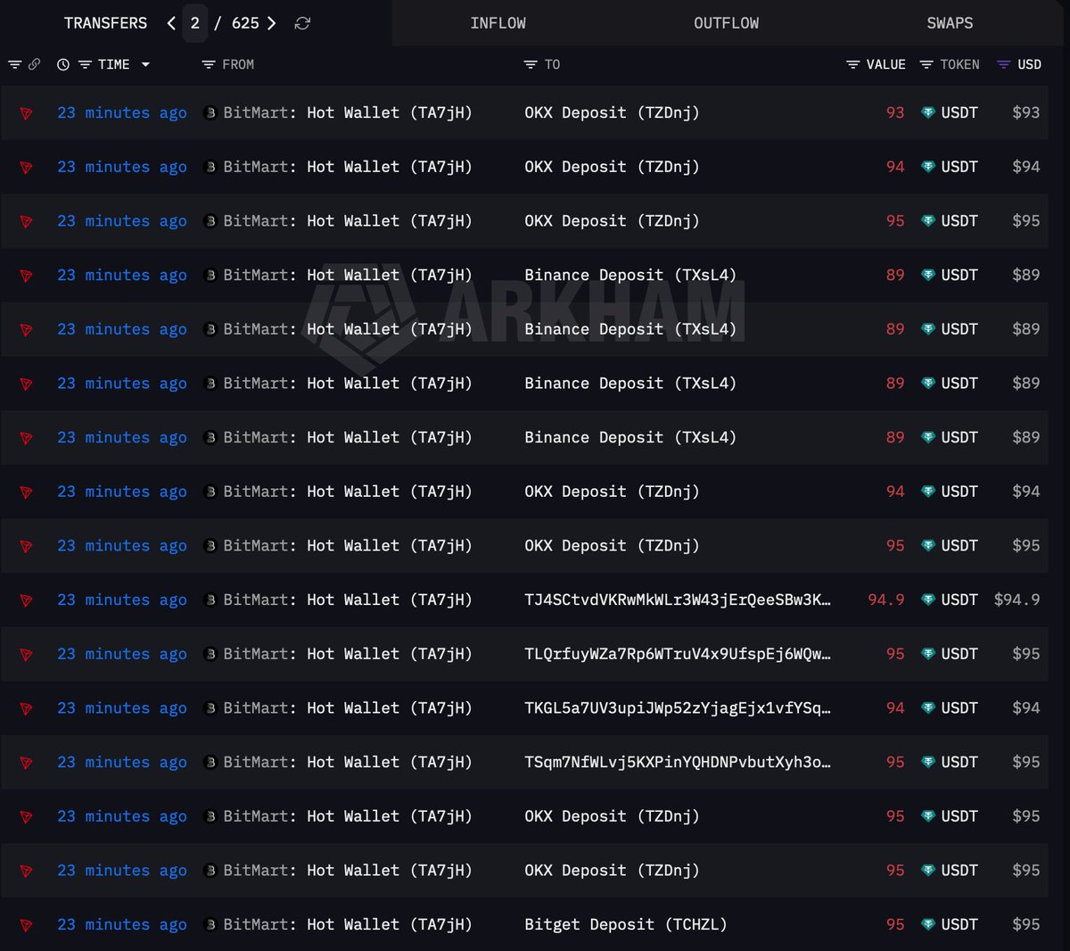Click the USDT icon in the TLQrfuy row

click(x=928, y=654)
